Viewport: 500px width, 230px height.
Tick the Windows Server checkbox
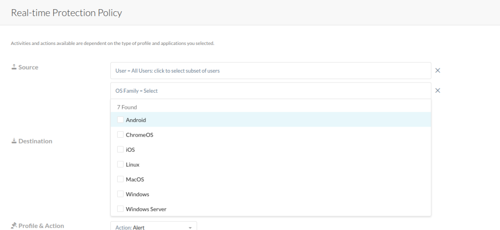(x=120, y=209)
